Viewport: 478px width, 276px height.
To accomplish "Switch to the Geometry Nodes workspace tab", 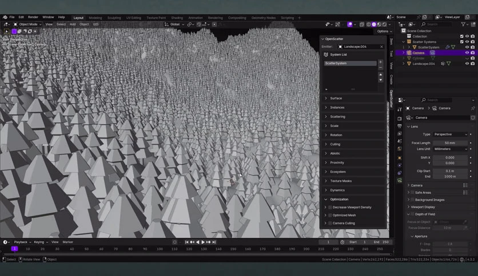I will click(x=264, y=18).
